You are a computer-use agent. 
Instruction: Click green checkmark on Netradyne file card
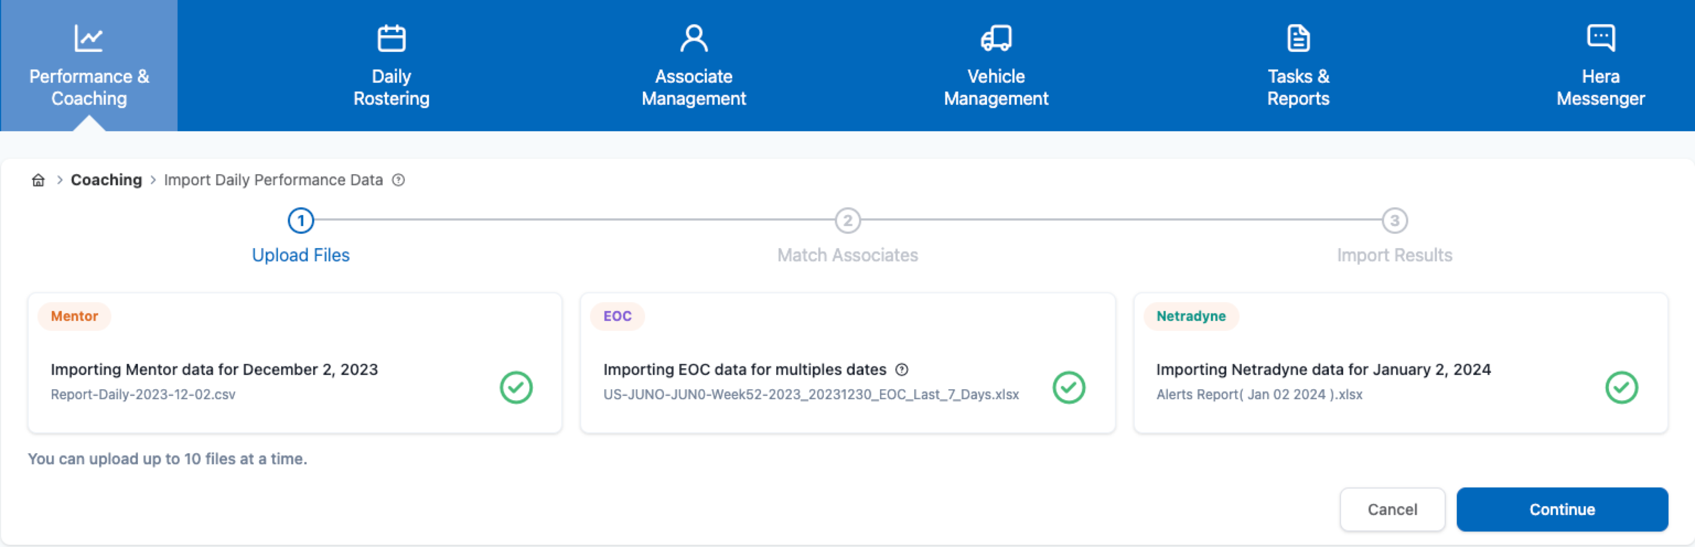click(x=1621, y=388)
